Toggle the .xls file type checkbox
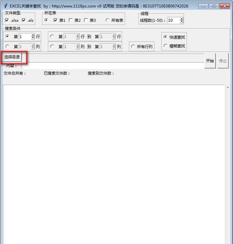The image size is (233, 244). [x=24, y=20]
